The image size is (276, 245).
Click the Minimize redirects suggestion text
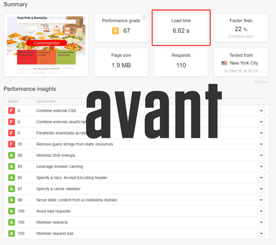52,222
